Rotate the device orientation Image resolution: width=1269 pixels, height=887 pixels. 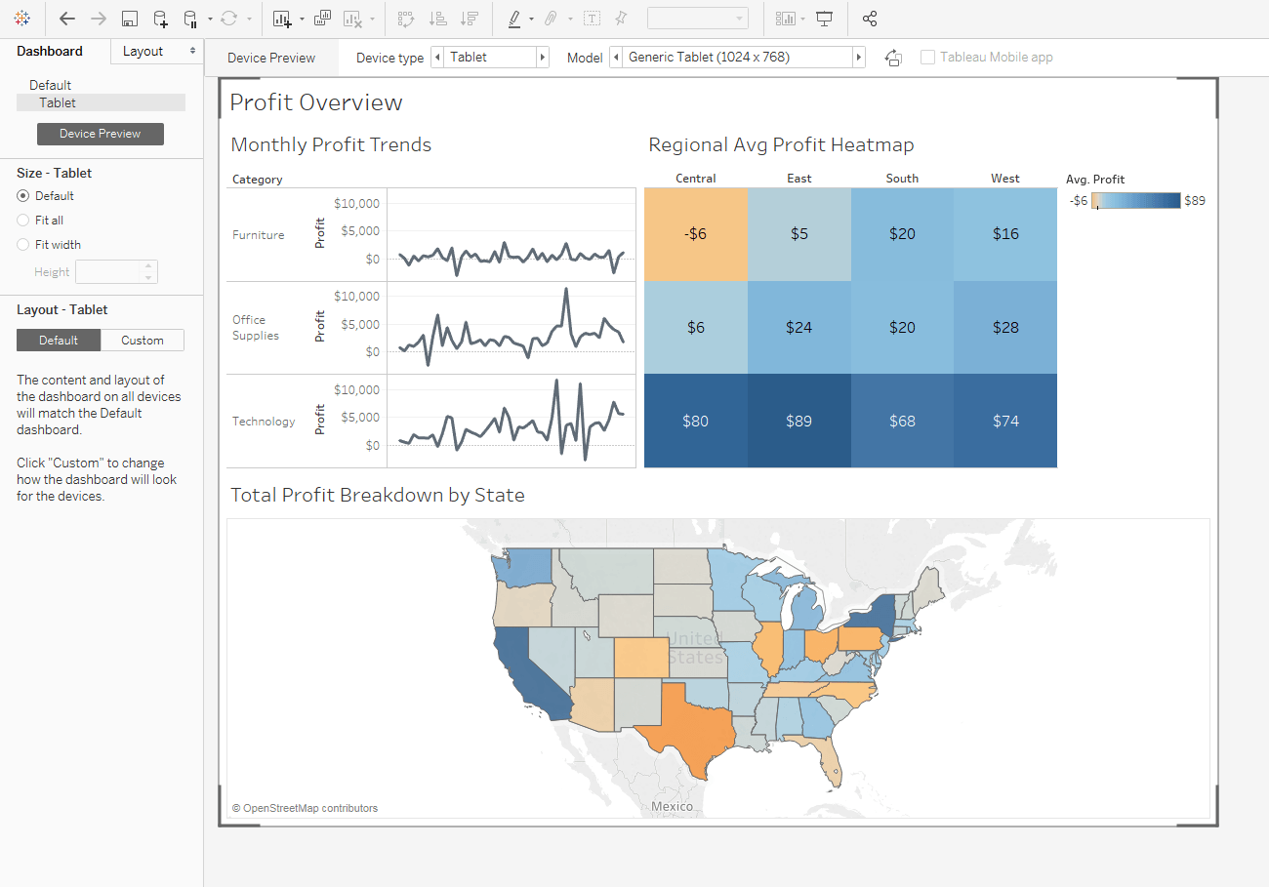(x=893, y=58)
